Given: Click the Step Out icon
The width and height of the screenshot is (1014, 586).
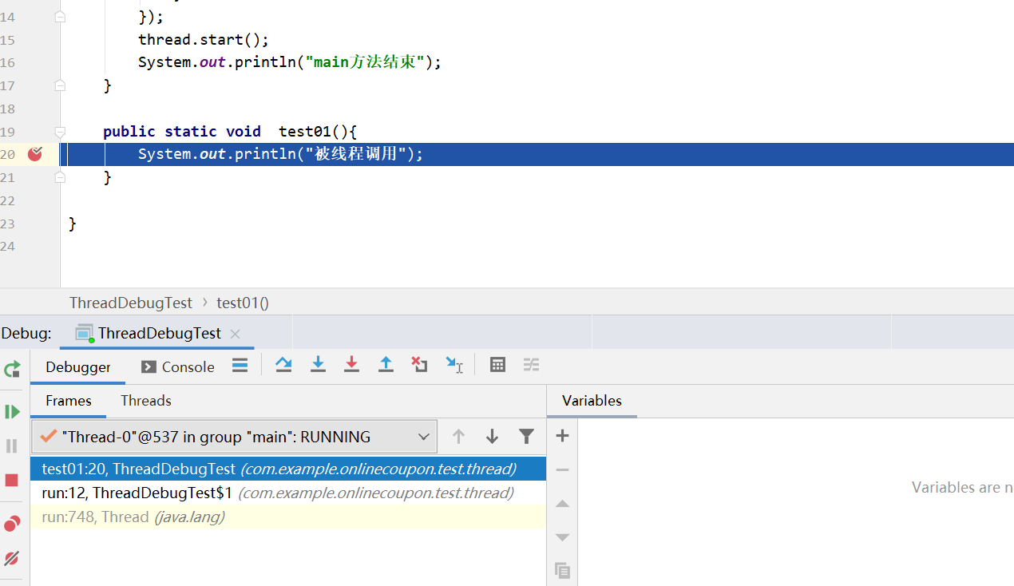Looking at the screenshot, I should [x=386, y=365].
